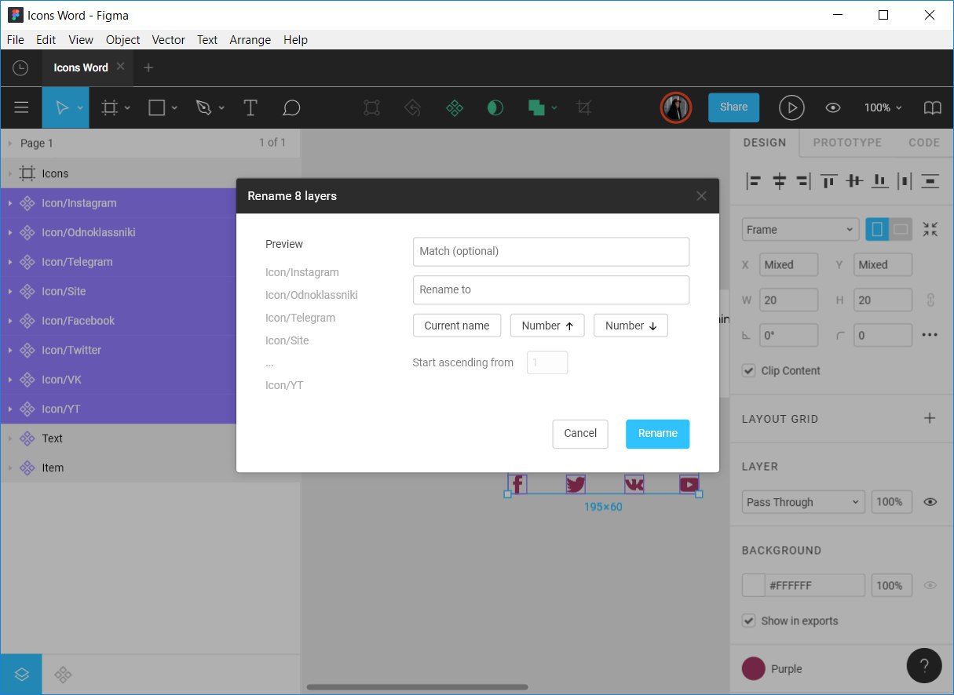Toggle constrain proportions lock
The height and width of the screenshot is (695, 954).
coord(930,300)
